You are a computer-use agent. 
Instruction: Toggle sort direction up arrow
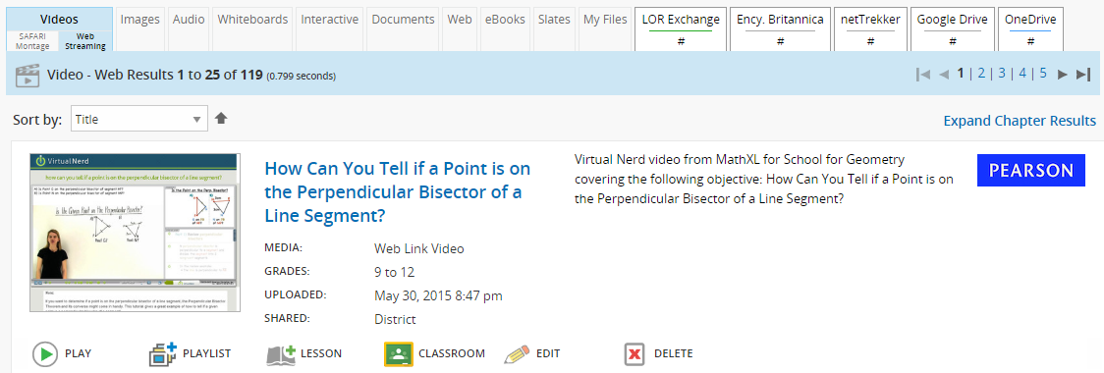click(x=221, y=118)
